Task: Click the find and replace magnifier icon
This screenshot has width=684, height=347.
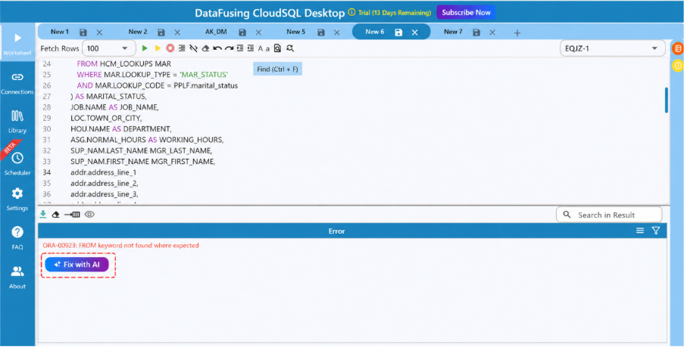Action: 289,48
